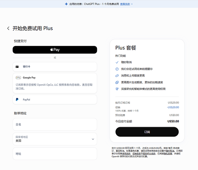Click the PayPal logo icon
The height and width of the screenshot is (170, 198).
click(x=17, y=100)
